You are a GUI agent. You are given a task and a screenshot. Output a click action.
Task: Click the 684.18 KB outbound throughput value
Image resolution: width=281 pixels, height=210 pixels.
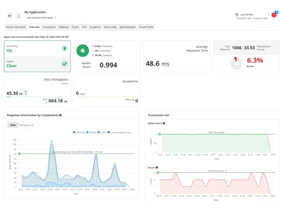pyautogui.click(x=58, y=101)
